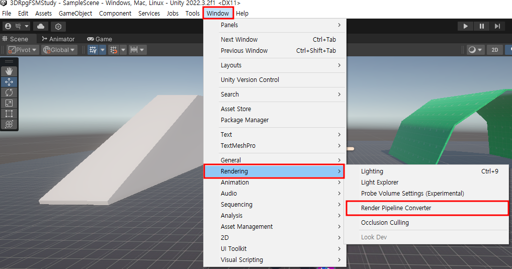Open the Package Manager
Viewport: 512px width, 269px height.
[274, 120]
